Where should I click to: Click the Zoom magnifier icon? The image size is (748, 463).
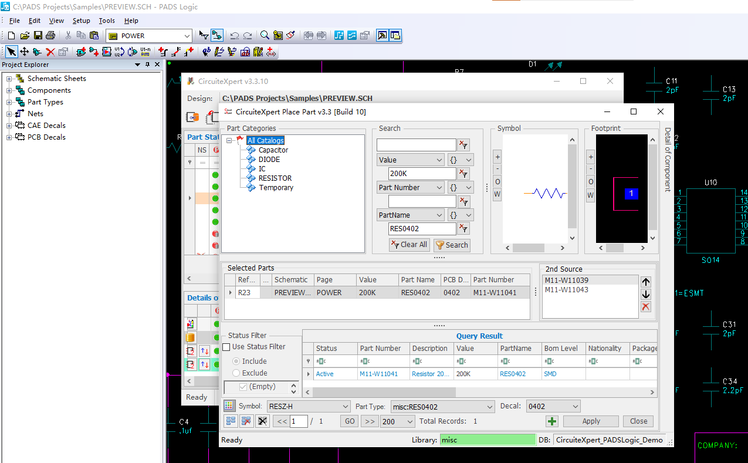point(265,36)
